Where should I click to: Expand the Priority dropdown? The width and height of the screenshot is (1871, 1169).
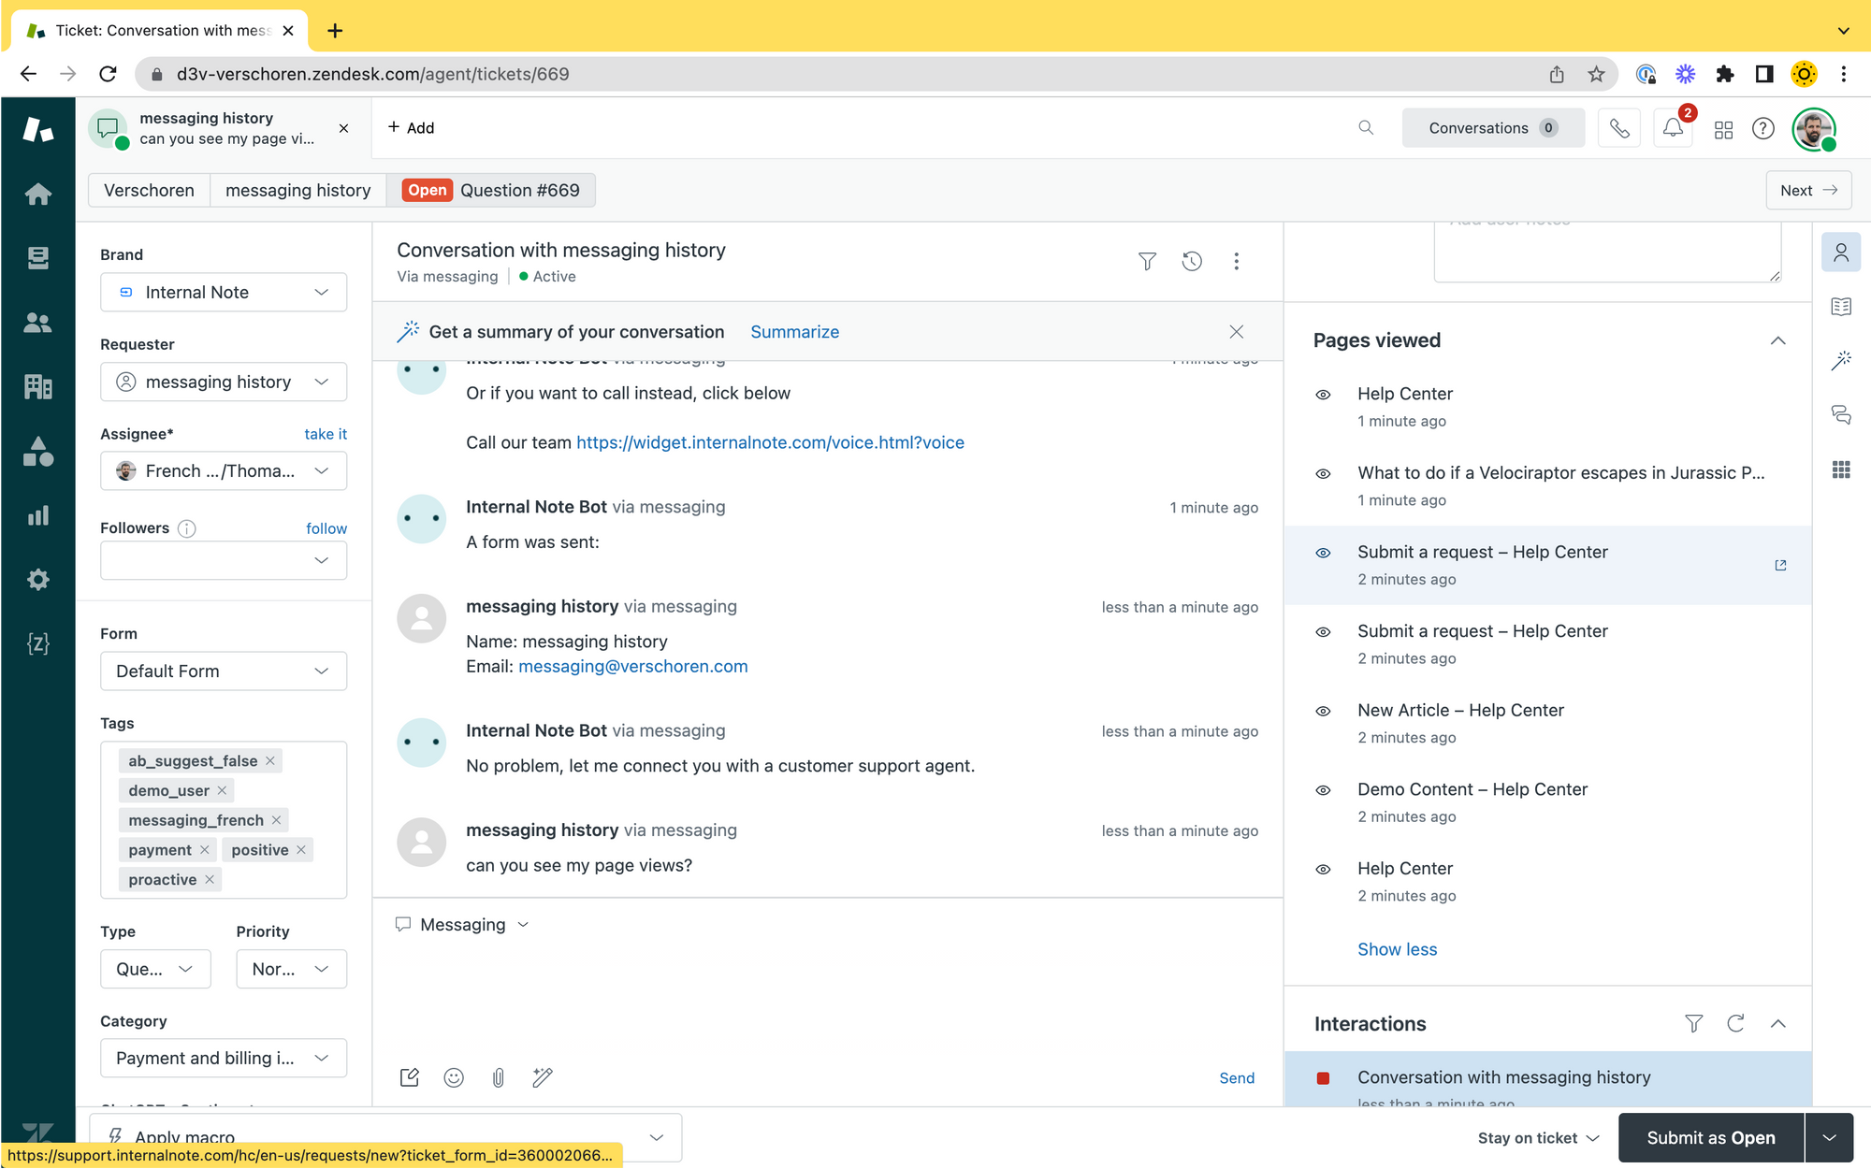click(291, 969)
